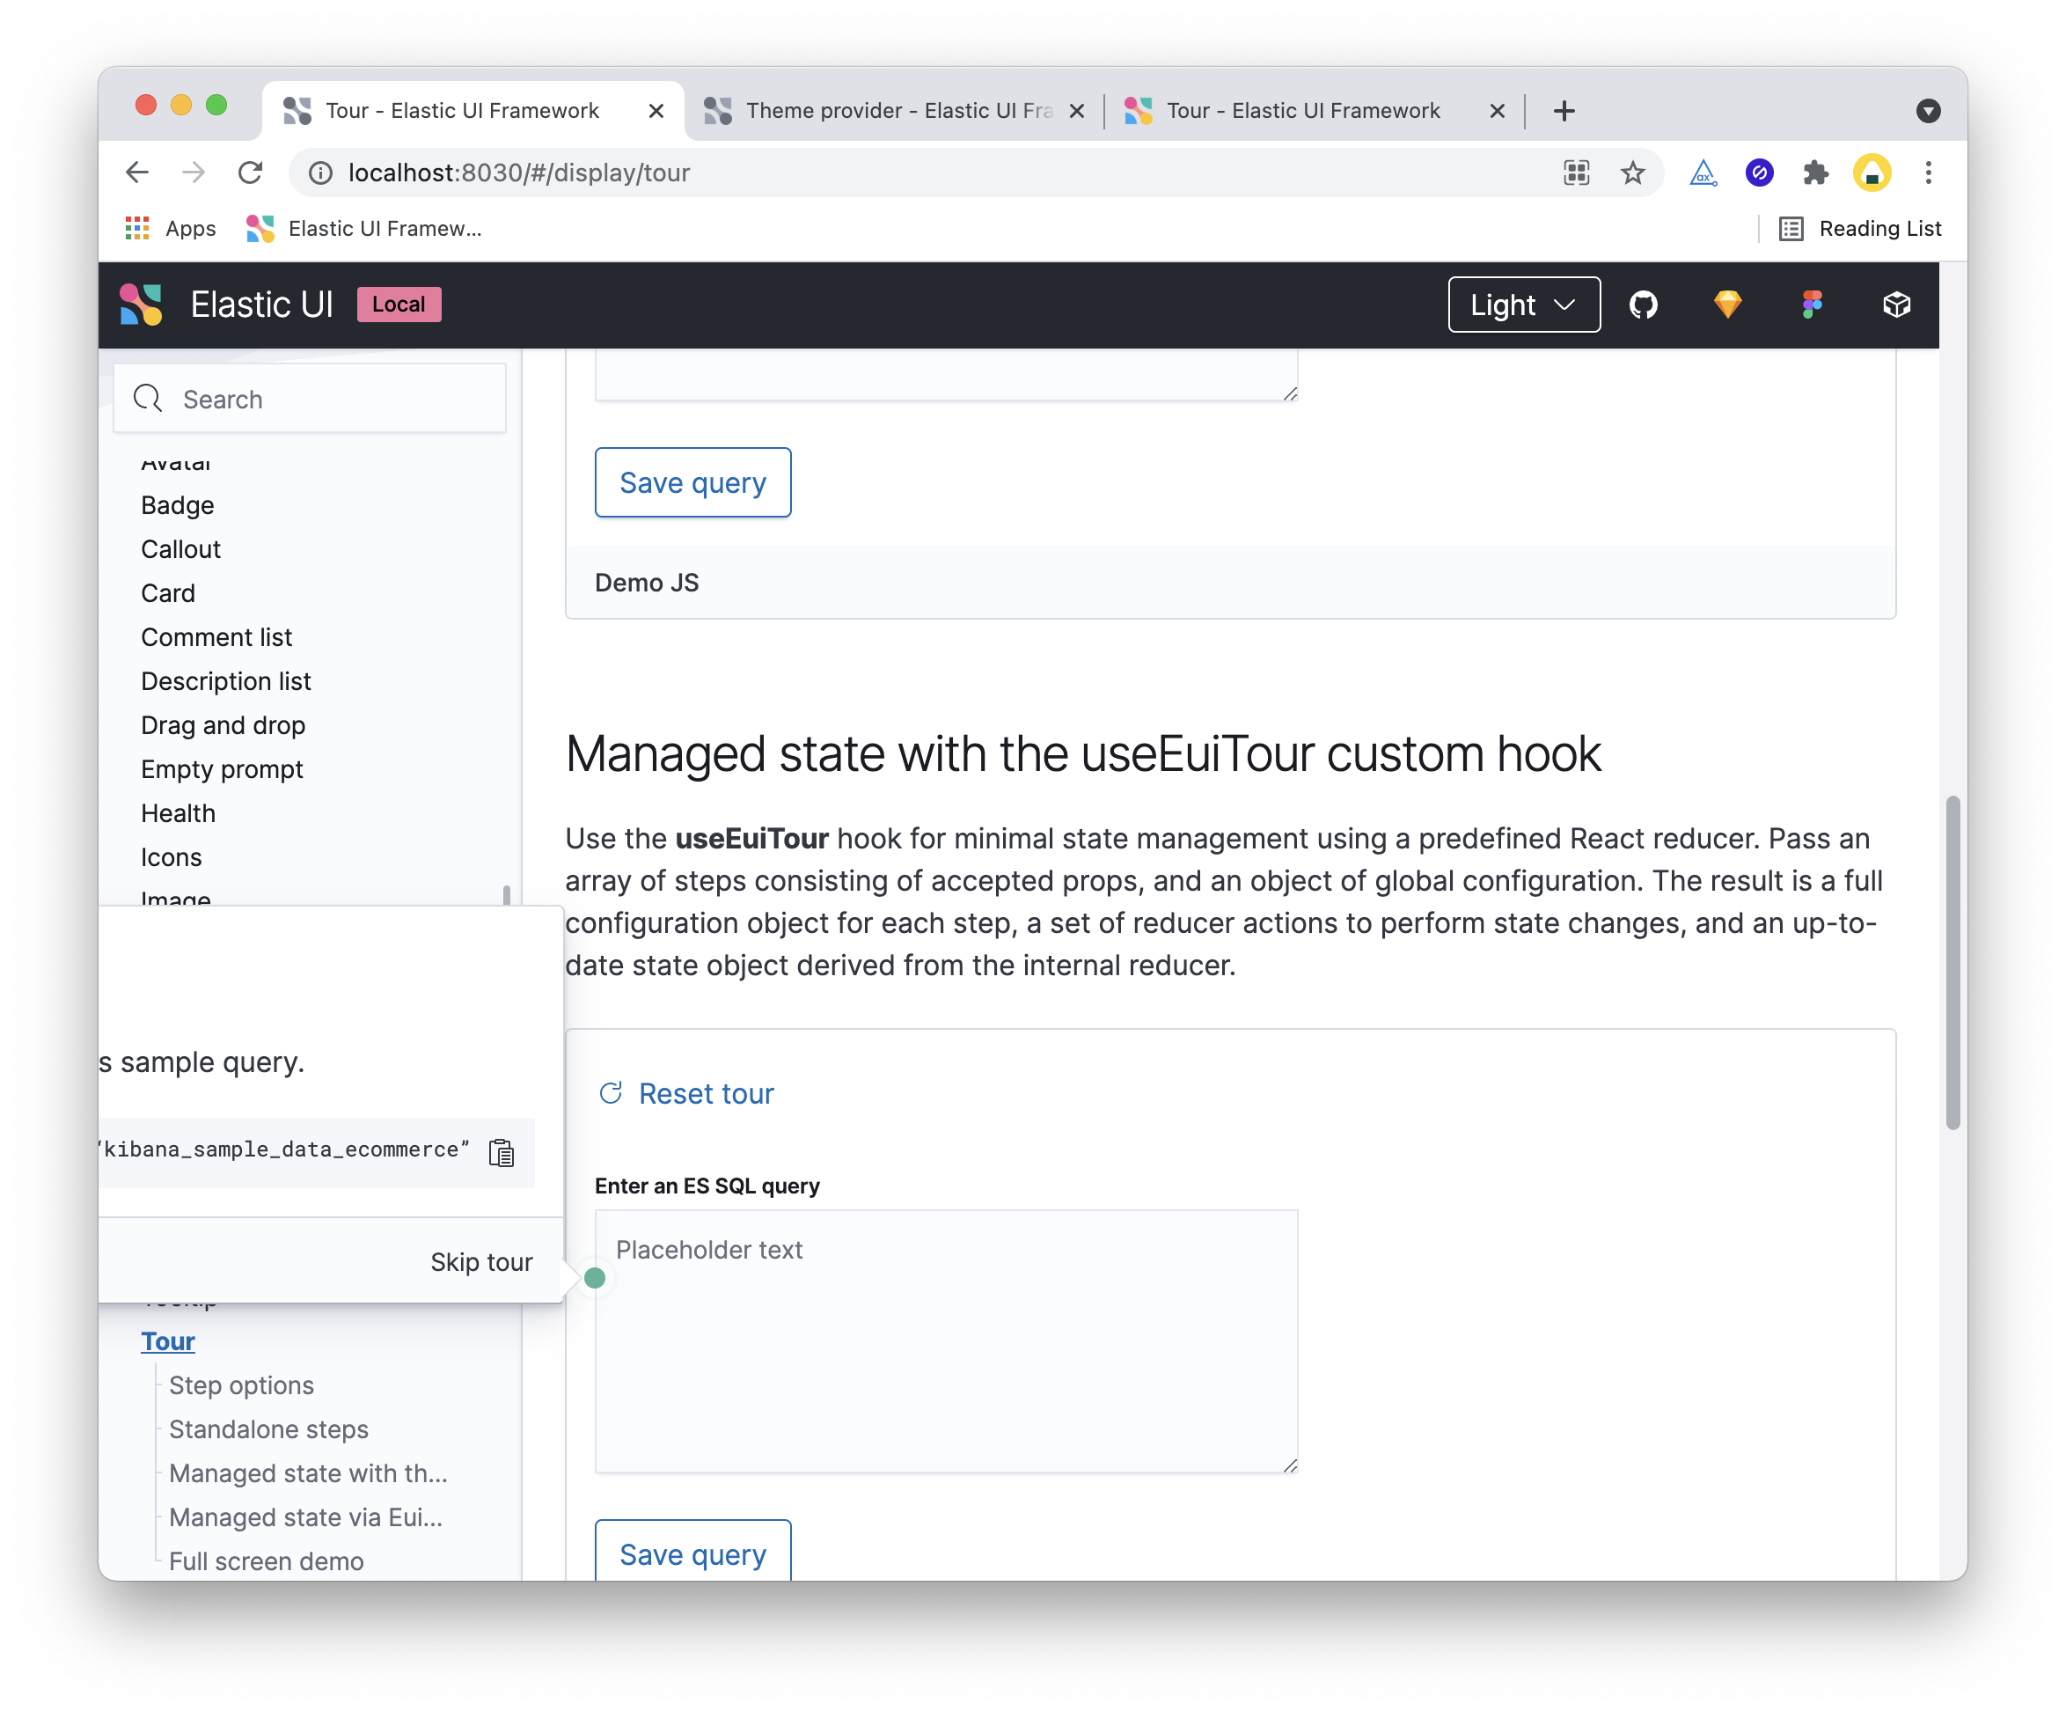Click the Save query button
Screen dimensions: 2066x1711
tap(692, 482)
